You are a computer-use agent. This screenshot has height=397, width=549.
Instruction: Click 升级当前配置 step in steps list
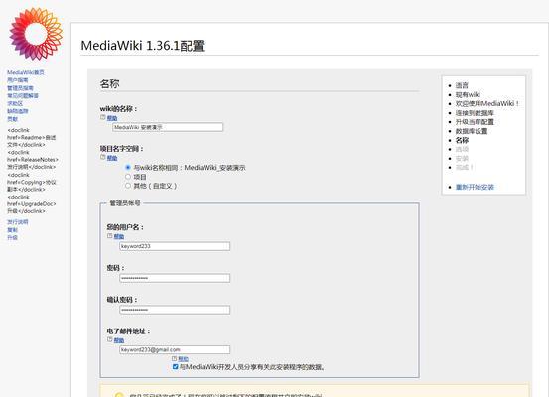click(x=475, y=122)
